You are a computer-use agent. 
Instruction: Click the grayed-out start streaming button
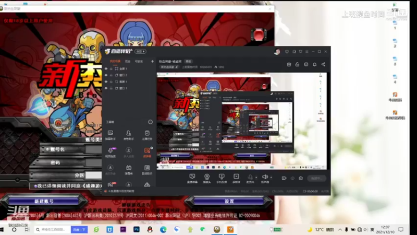316,178
